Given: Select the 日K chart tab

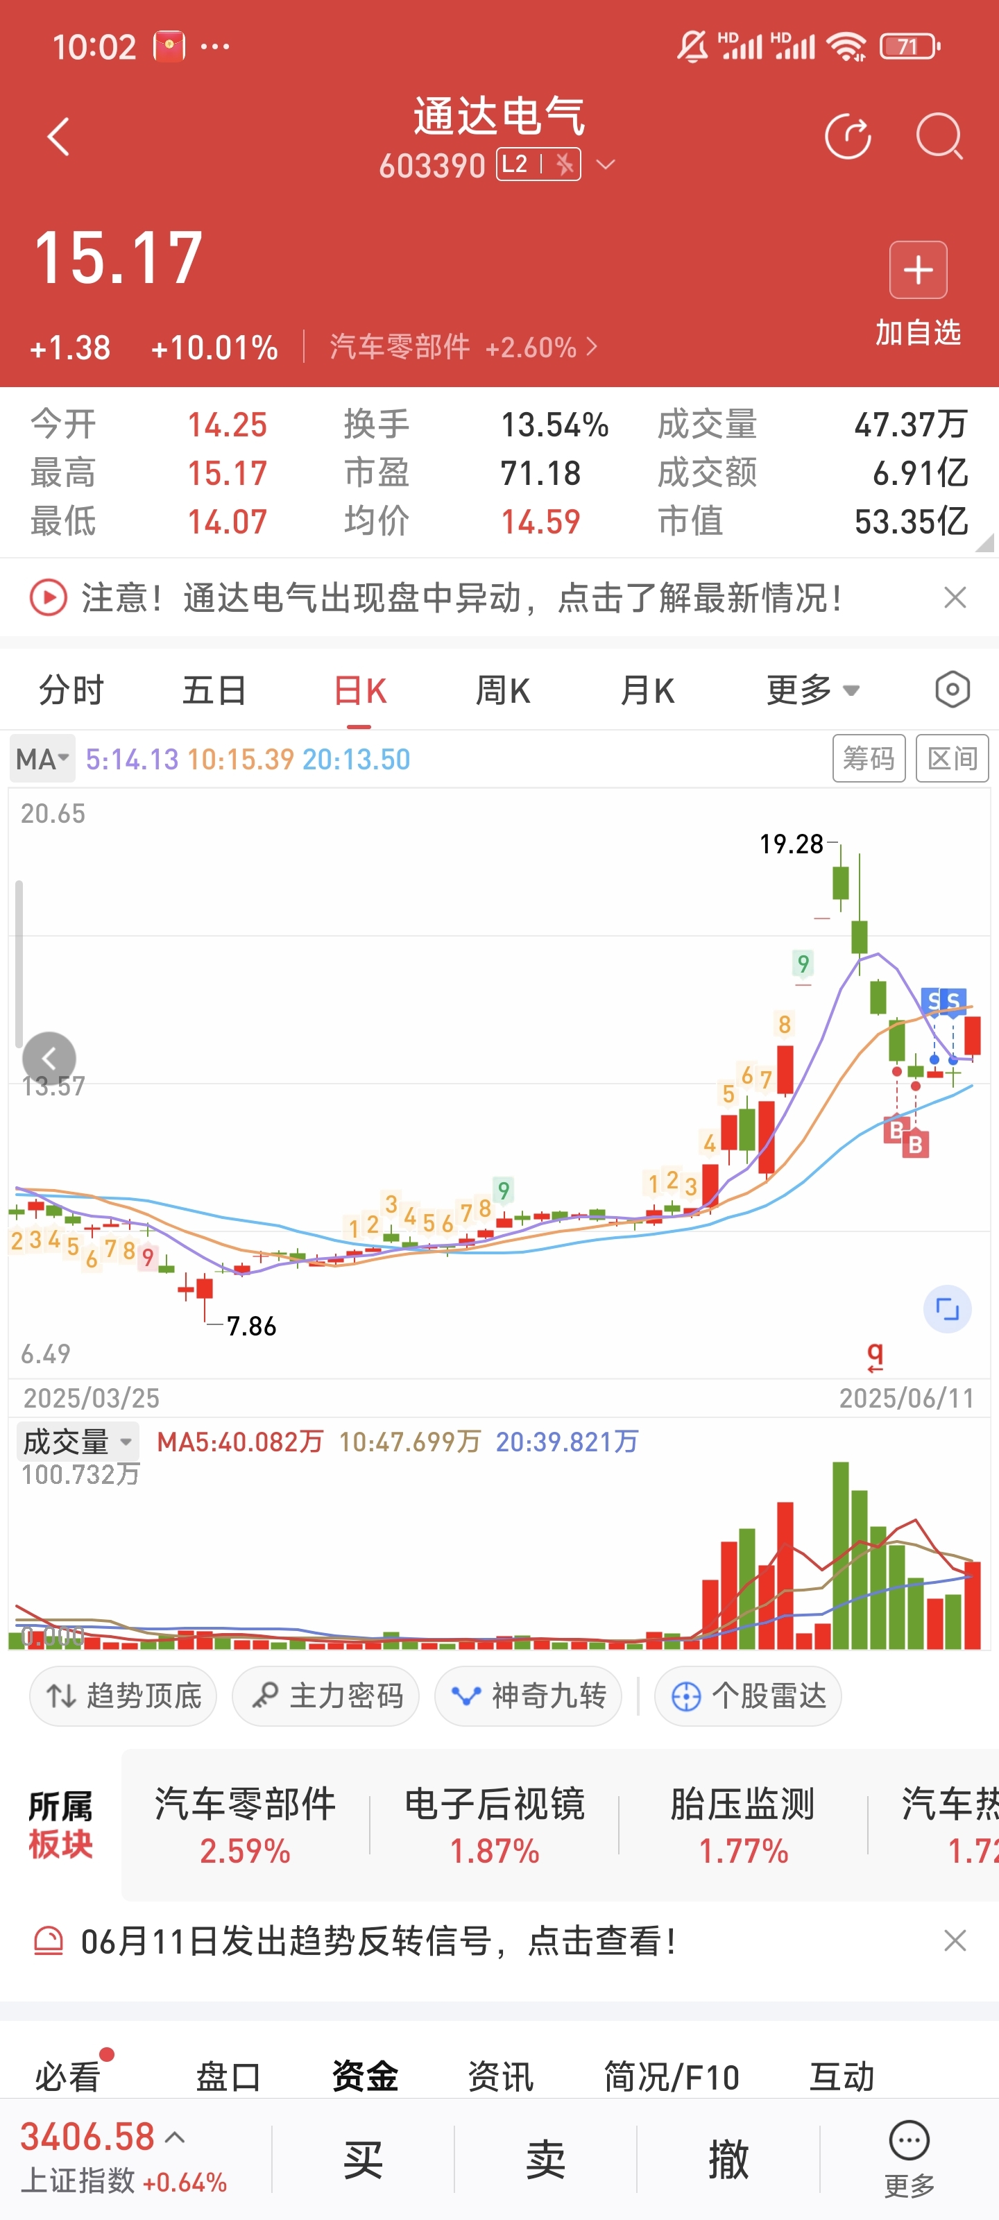Looking at the screenshot, I should [x=359, y=690].
